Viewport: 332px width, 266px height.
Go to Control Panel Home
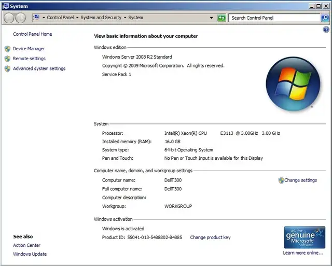click(x=32, y=34)
